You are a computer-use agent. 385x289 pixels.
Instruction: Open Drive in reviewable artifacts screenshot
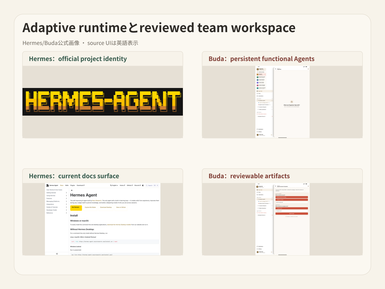pyautogui.click(x=259, y=192)
